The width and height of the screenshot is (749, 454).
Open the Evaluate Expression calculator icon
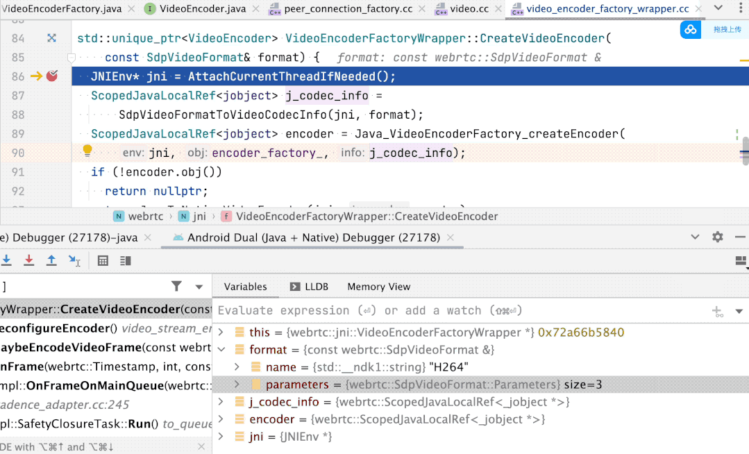(x=103, y=261)
